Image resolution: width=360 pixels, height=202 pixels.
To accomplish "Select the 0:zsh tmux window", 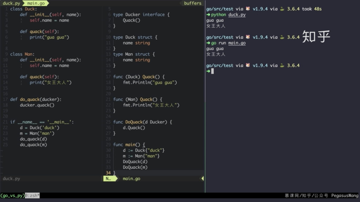I will pos(32,196).
